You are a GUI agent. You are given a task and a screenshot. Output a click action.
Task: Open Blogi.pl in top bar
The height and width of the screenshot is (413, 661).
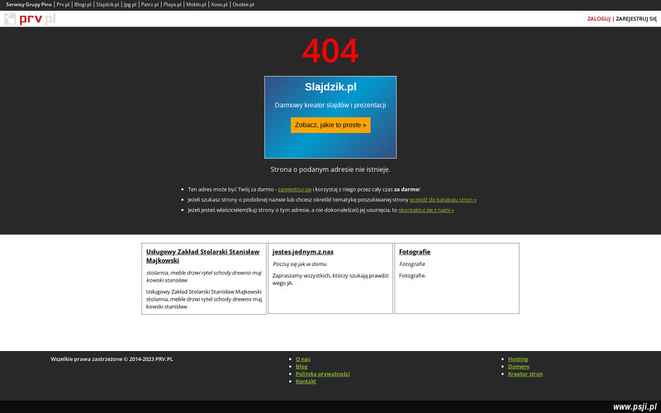83,5
